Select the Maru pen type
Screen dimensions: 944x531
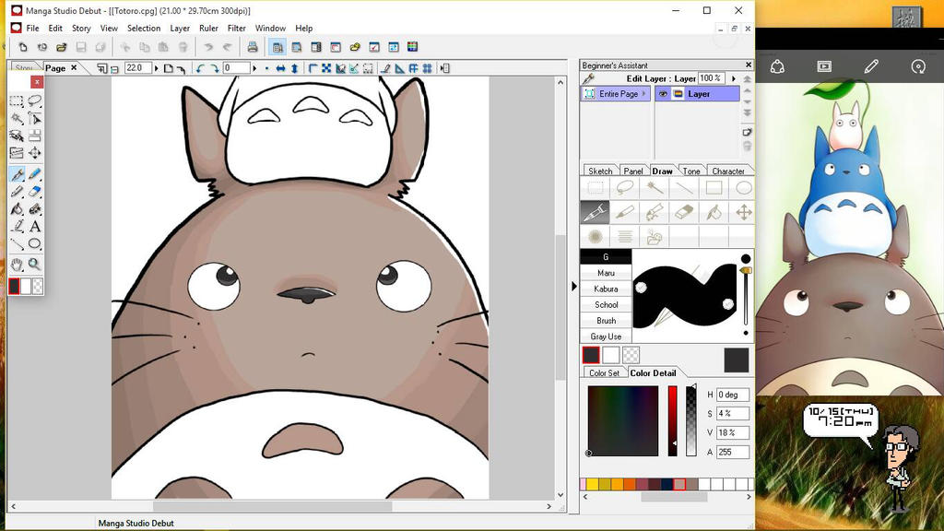[x=606, y=273]
